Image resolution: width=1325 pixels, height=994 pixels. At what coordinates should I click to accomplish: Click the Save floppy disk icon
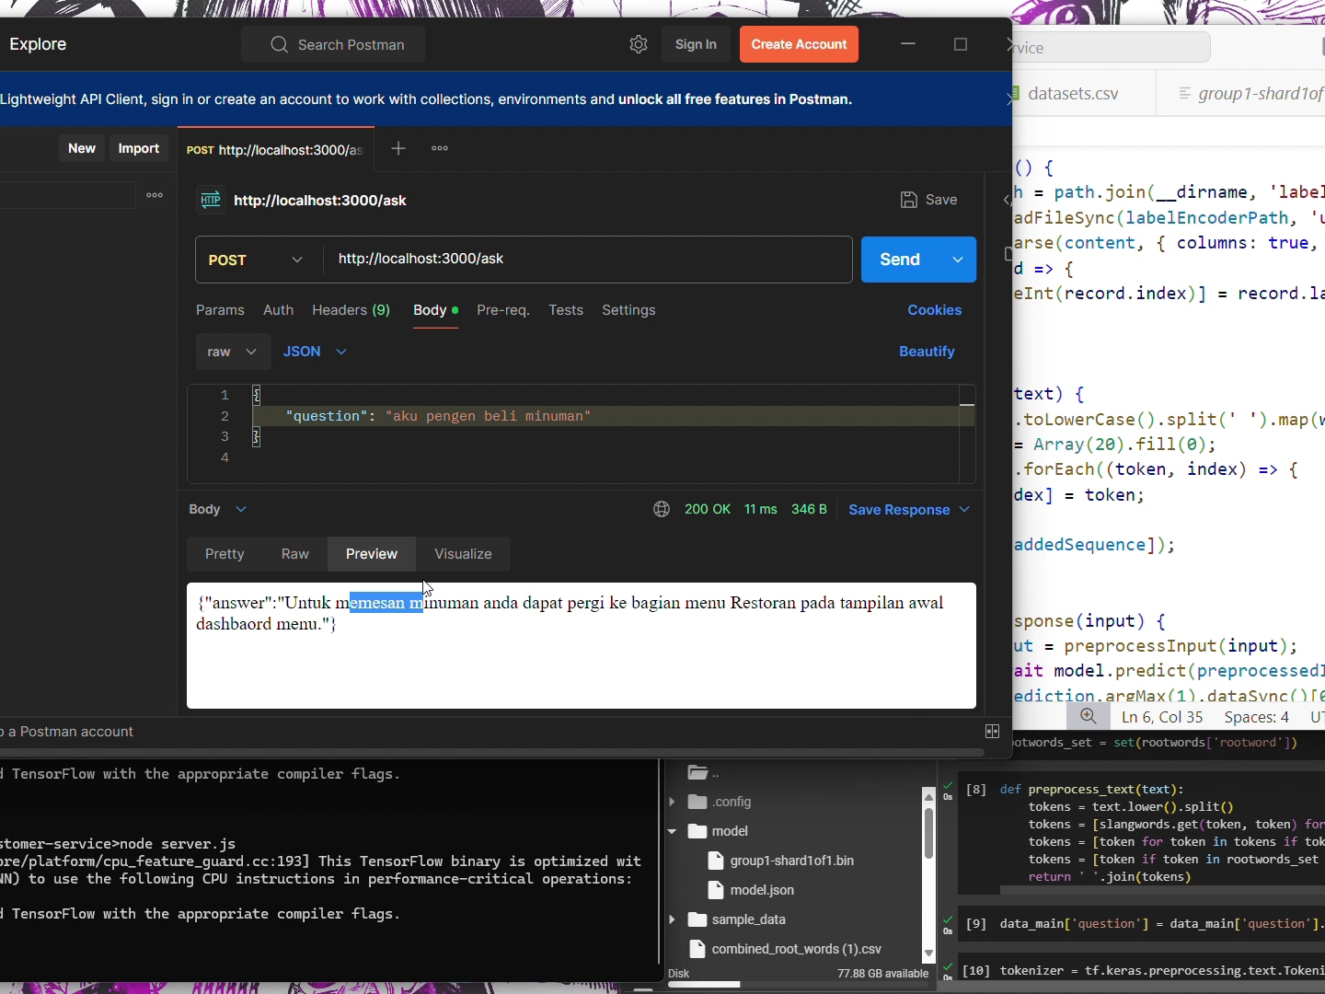tap(908, 200)
